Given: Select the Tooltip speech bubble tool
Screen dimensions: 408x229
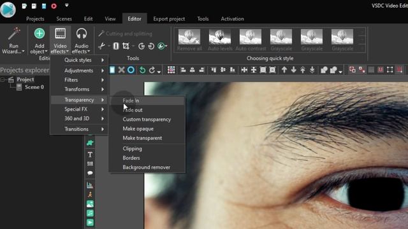Looking at the screenshot, I should [90, 173].
